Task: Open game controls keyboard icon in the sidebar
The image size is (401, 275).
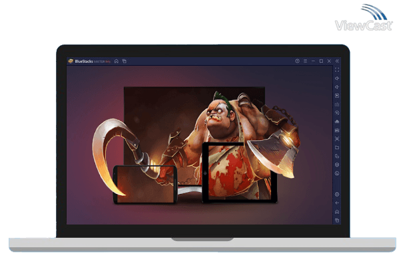Action: pos(337,104)
